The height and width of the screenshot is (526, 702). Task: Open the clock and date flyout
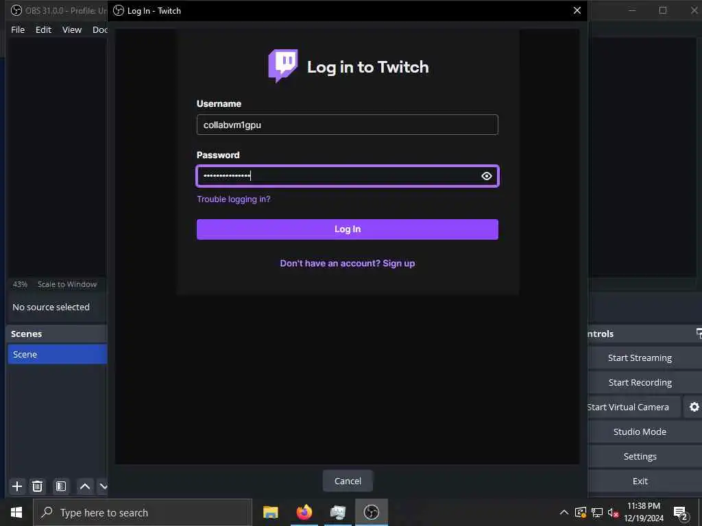pos(644,512)
